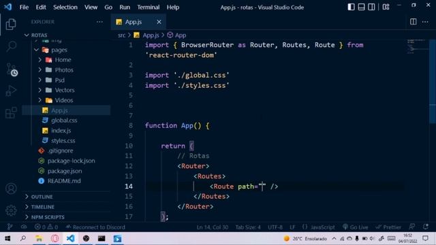
Task: Click Ln 14, Col 30 position indicator
Action: pos(213,227)
